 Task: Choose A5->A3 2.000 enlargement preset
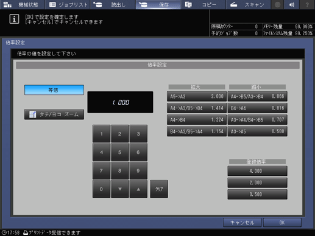pos(197,96)
